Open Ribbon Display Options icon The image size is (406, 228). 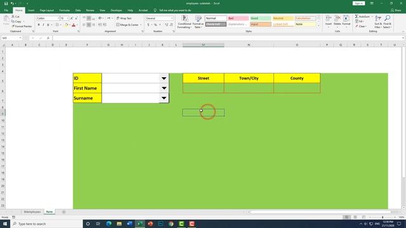tap(372, 3)
